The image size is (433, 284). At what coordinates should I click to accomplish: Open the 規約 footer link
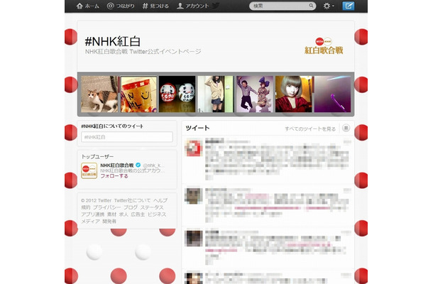pyautogui.click(x=86, y=207)
